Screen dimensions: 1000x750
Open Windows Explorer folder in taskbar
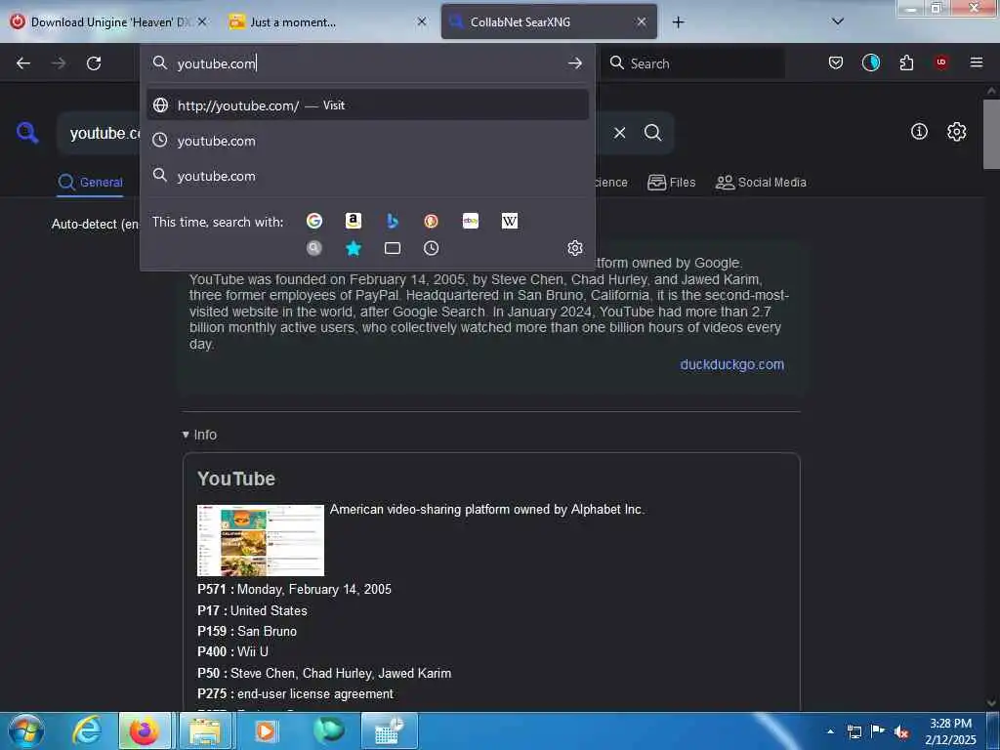[205, 730]
